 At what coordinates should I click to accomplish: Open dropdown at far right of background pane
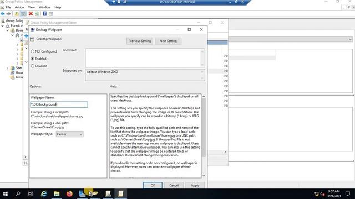pos(350,39)
